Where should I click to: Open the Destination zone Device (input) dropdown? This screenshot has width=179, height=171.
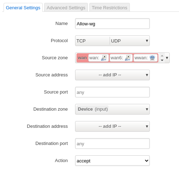(112, 109)
